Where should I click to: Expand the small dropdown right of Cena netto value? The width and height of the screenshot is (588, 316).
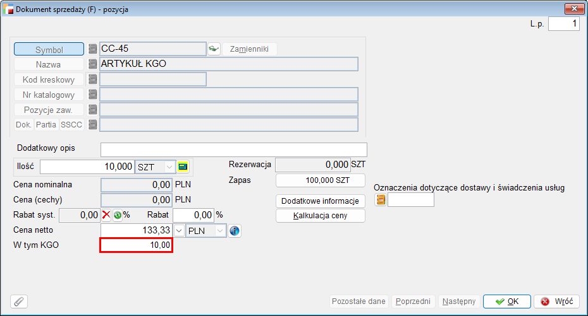click(x=180, y=231)
